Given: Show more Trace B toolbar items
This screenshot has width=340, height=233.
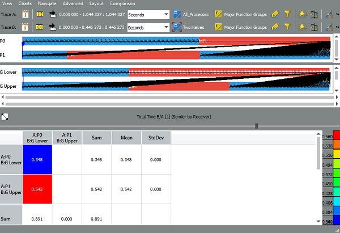Looking at the screenshot, I should (337, 27).
